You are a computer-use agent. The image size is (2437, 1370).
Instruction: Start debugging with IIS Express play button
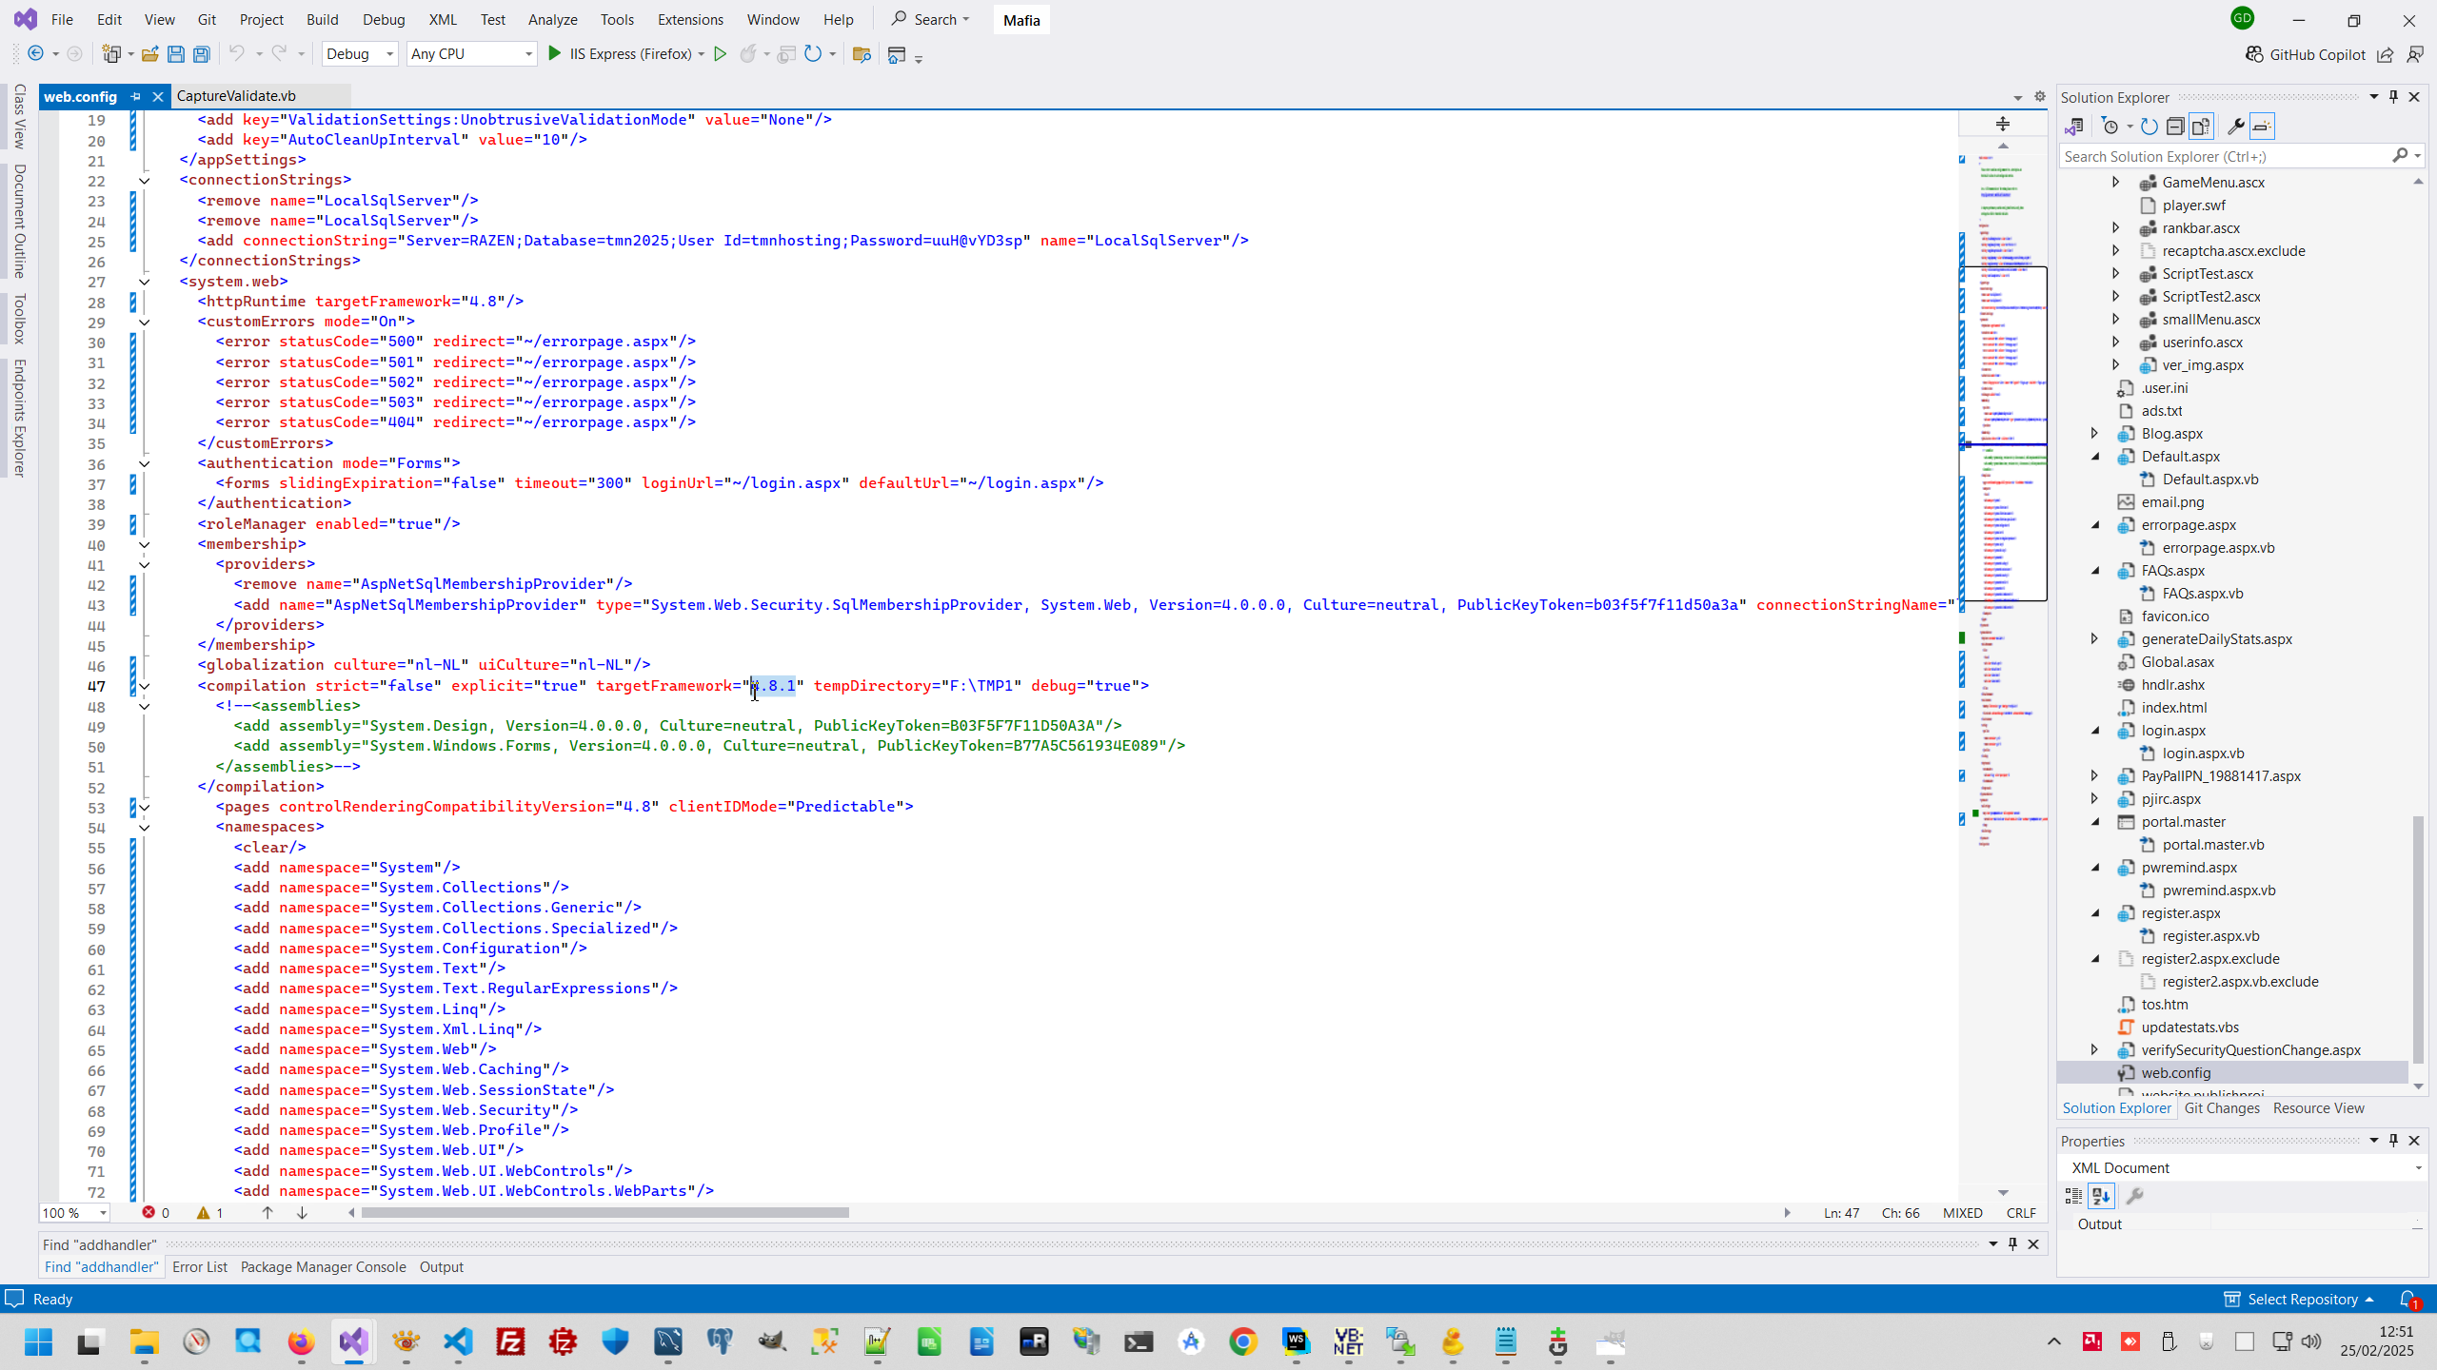click(x=555, y=54)
